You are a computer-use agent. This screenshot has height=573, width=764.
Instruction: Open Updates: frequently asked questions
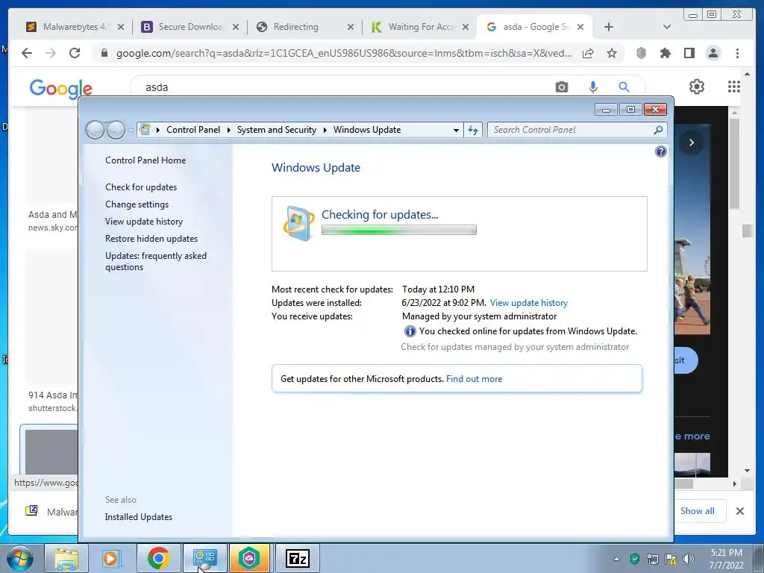(x=156, y=261)
